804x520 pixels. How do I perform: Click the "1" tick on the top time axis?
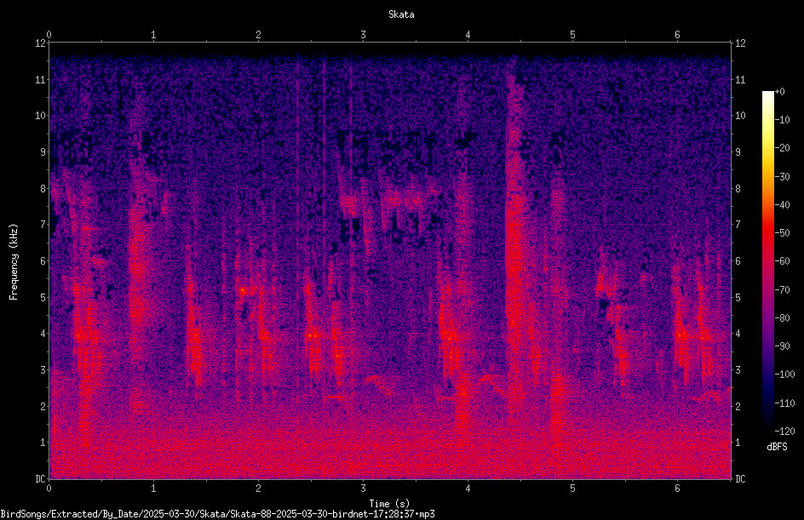(153, 35)
